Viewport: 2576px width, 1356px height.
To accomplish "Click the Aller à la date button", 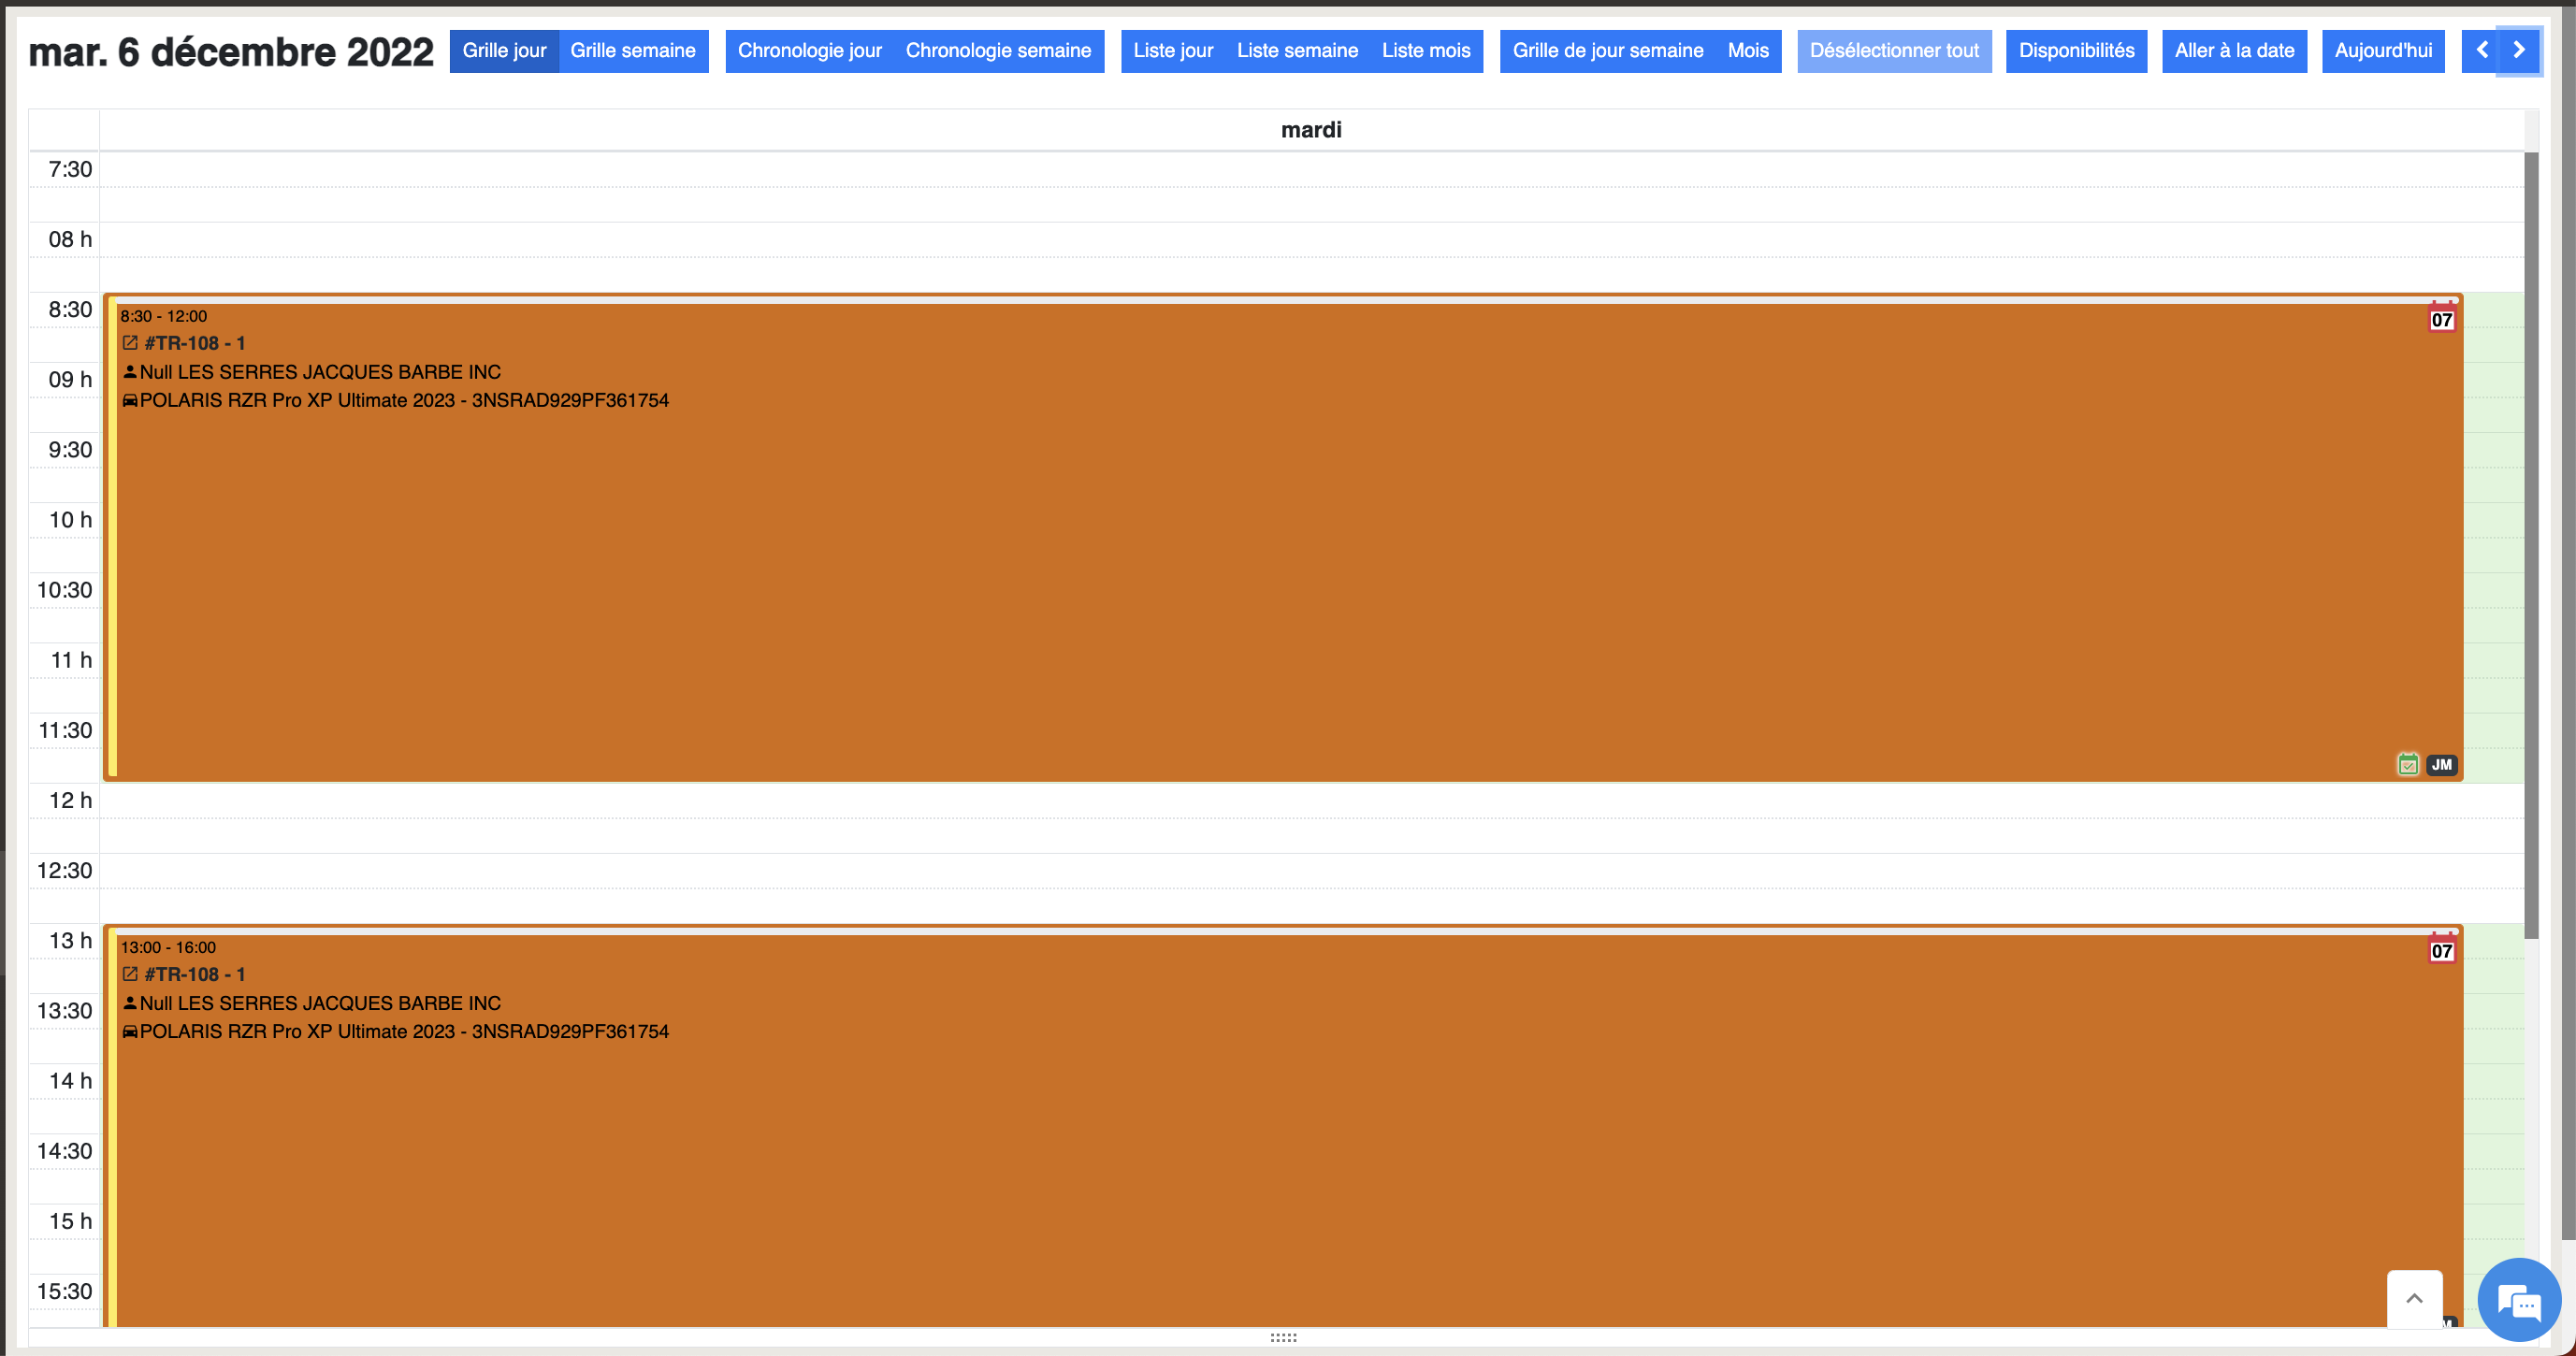I will [x=2234, y=51].
